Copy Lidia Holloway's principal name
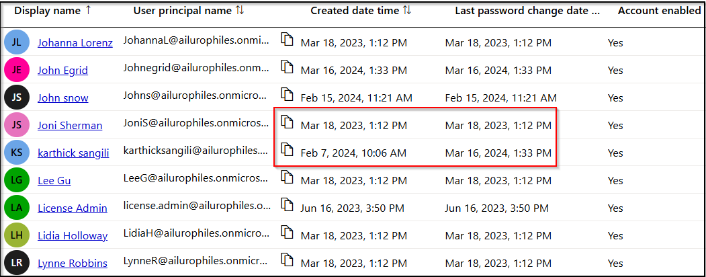This screenshot has height=277, width=706. pos(288,233)
